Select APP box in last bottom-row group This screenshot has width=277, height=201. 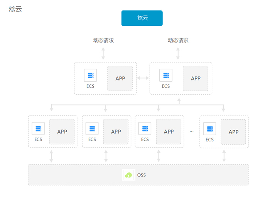coord(233,132)
